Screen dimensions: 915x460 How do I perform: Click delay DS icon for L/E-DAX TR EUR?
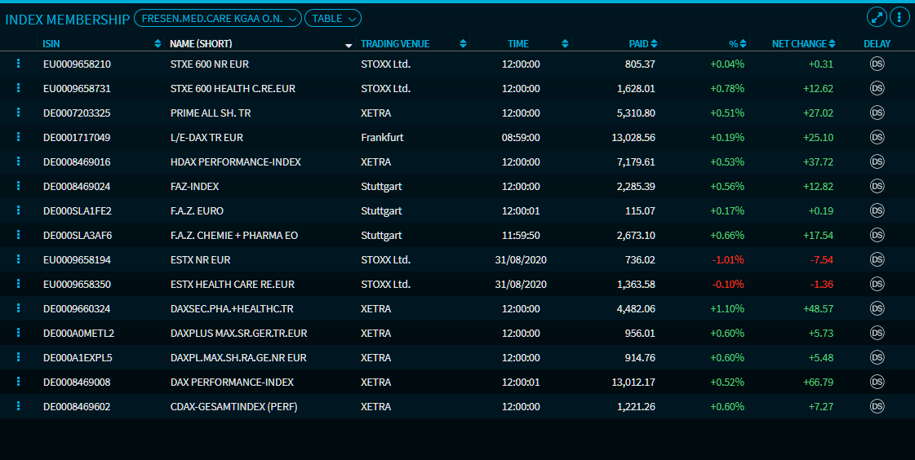click(877, 137)
